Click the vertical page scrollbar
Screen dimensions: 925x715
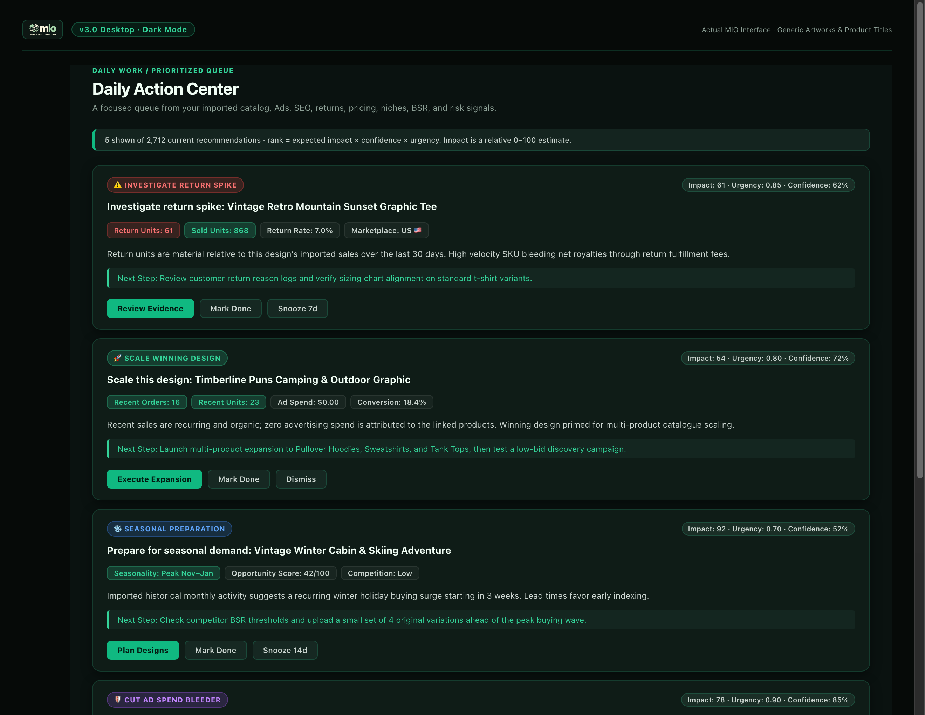(x=920, y=240)
